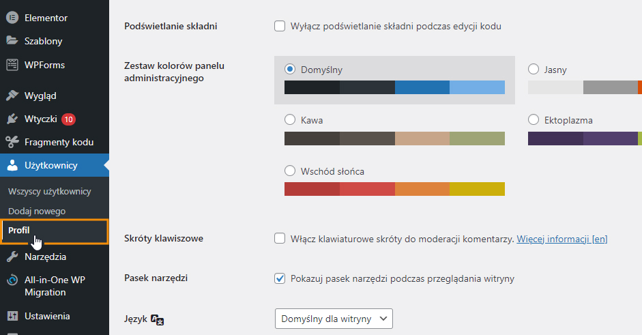Click the language translation icon next to Język

[157, 320]
